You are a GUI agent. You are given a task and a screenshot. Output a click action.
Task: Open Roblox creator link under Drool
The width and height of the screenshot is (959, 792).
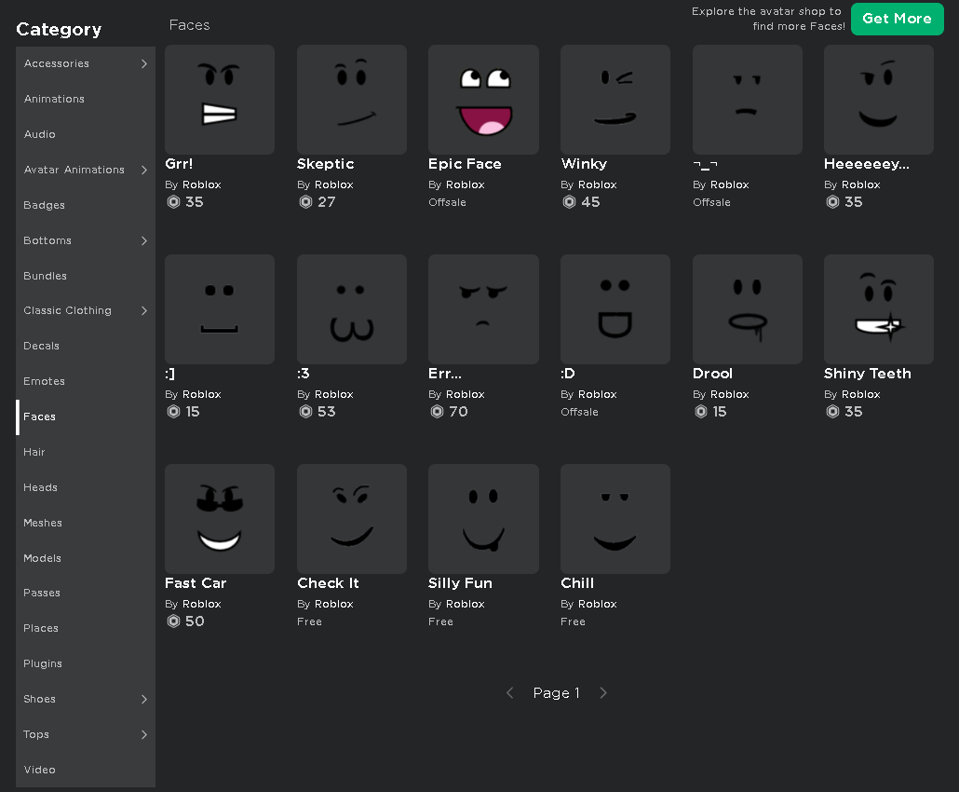click(x=730, y=395)
